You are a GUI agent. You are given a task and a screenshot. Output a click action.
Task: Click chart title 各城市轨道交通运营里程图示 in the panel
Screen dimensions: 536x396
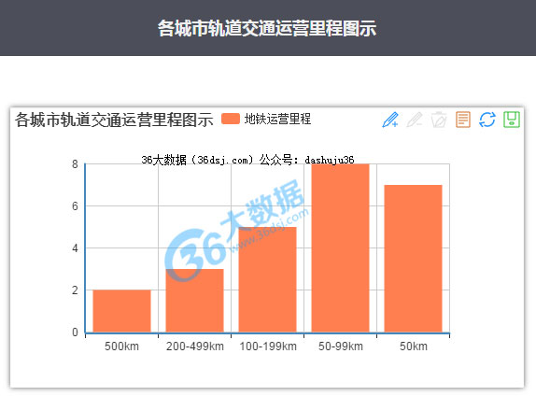point(114,120)
